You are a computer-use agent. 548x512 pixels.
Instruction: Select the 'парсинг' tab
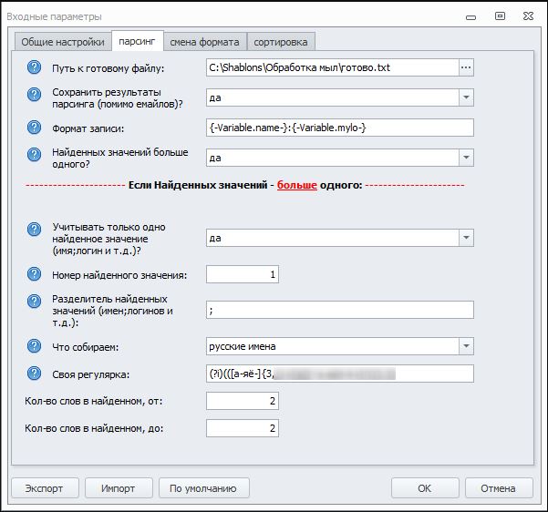pyautogui.click(x=137, y=41)
